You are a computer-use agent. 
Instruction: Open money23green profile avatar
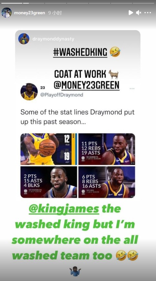click(6, 13)
